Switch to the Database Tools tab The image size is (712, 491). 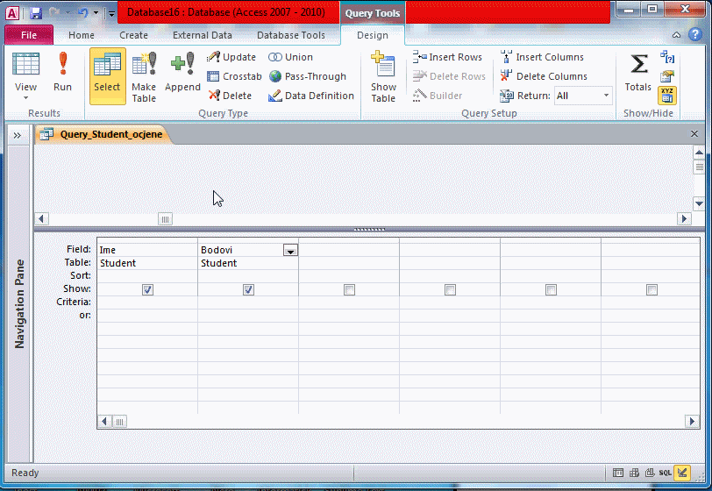[290, 35]
